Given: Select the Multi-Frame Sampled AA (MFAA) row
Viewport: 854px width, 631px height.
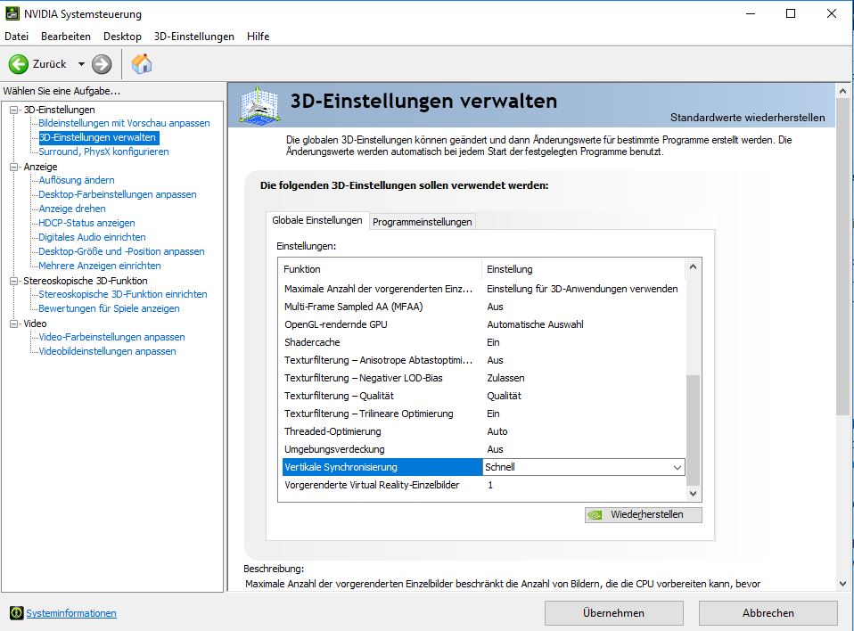Looking at the screenshot, I should click(x=484, y=307).
